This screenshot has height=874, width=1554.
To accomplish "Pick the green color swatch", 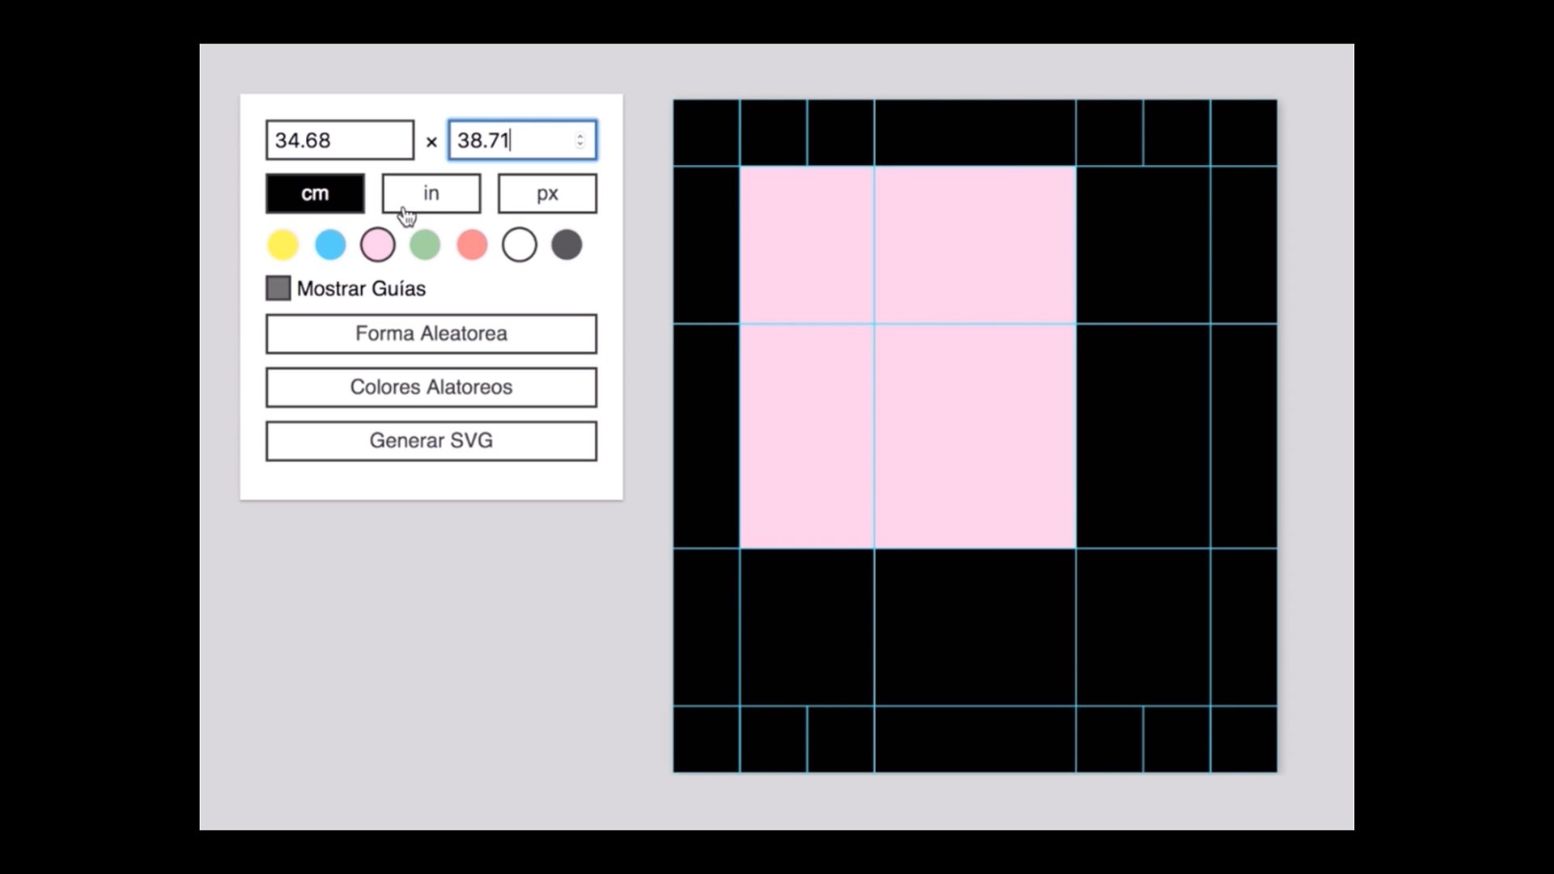I will [425, 244].
